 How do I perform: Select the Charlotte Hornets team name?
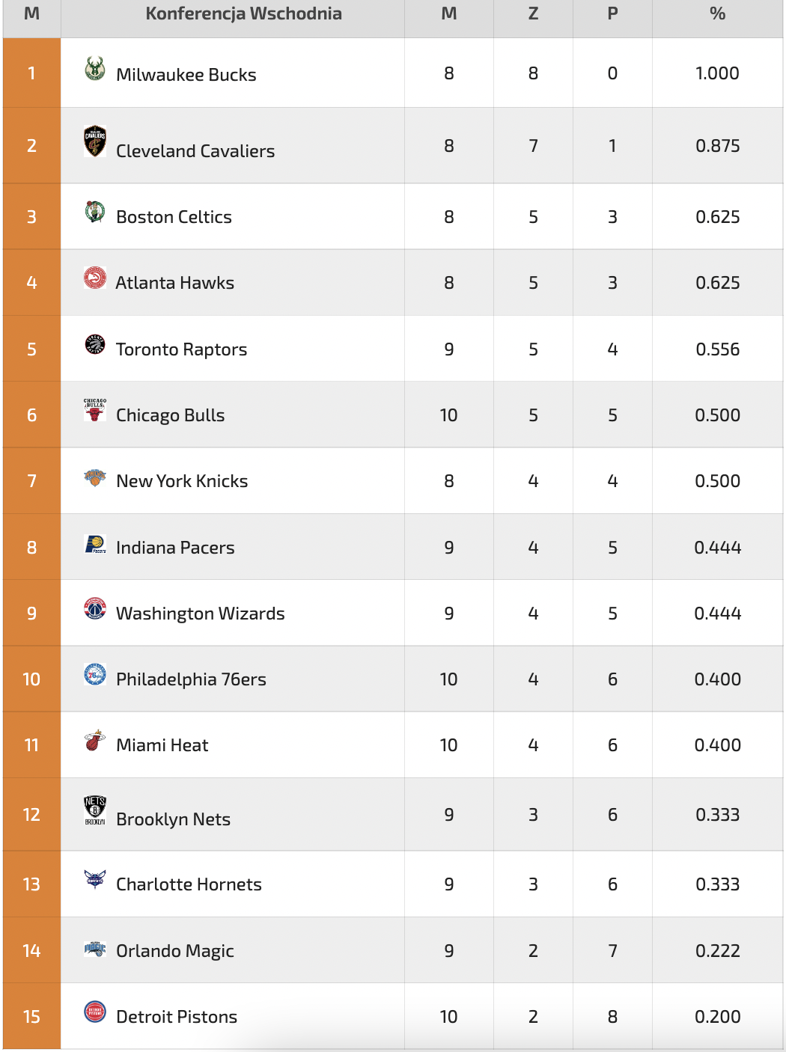click(x=189, y=884)
